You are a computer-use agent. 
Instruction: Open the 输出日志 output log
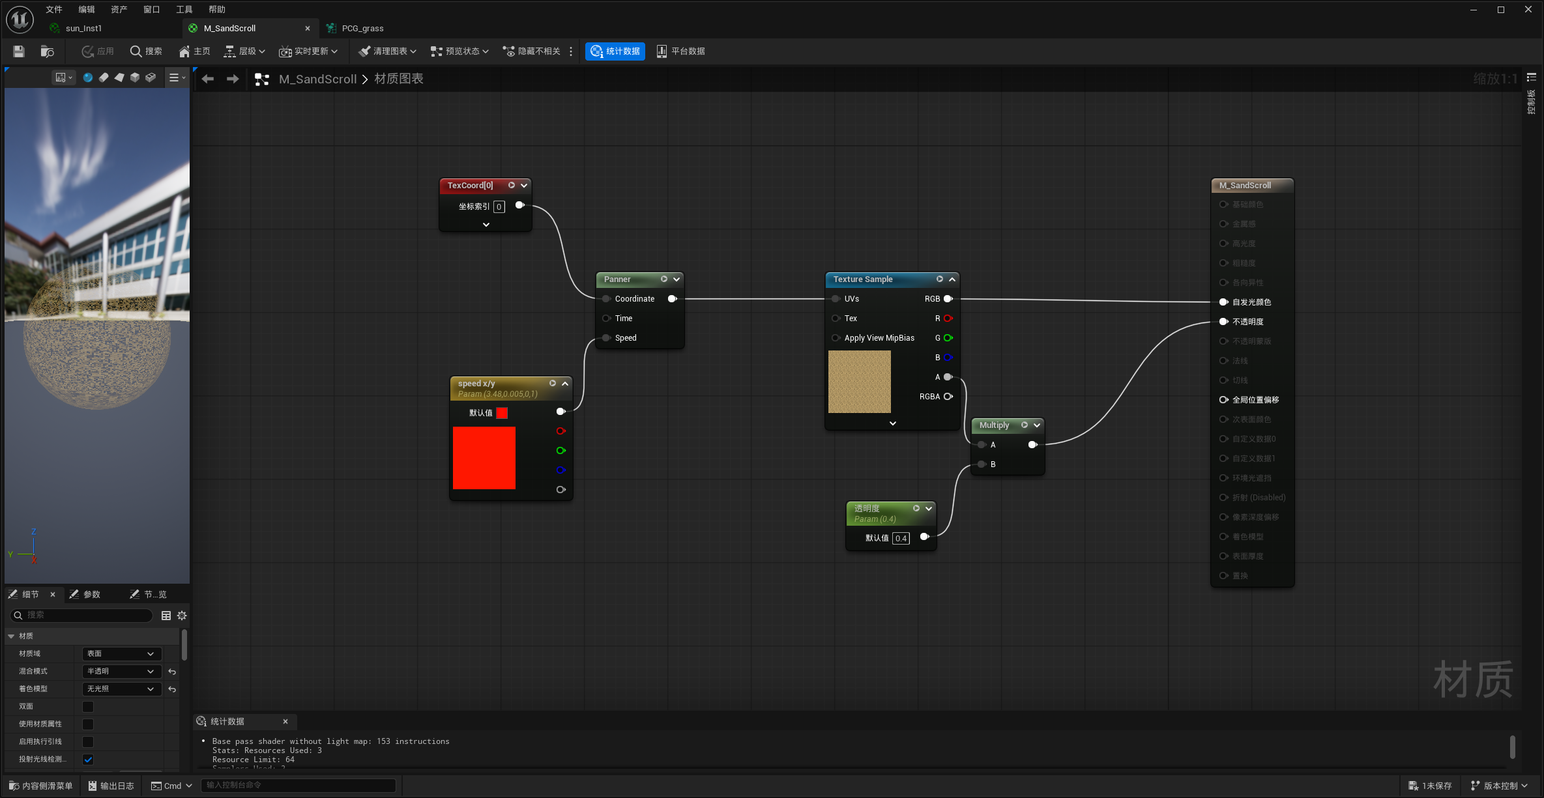111,786
